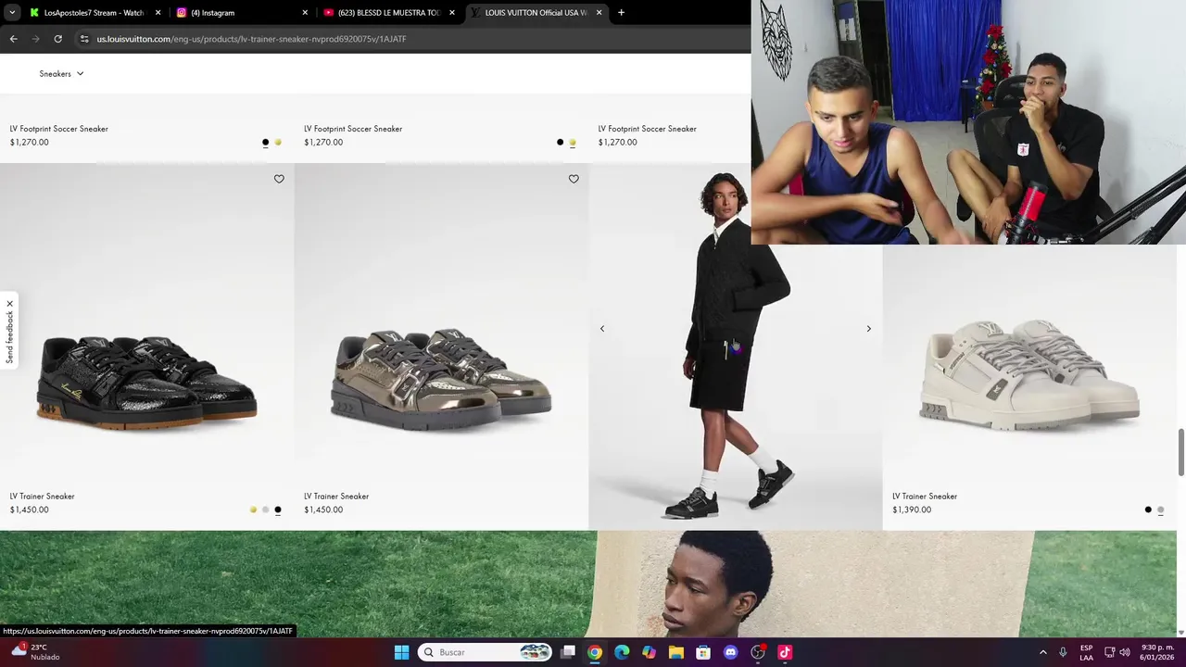The height and width of the screenshot is (667, 1186).
Task: Choose grey swatch on $1,390 LV Trainer Sneaker
Action: pyautogui.click(x=1160, y=510)
